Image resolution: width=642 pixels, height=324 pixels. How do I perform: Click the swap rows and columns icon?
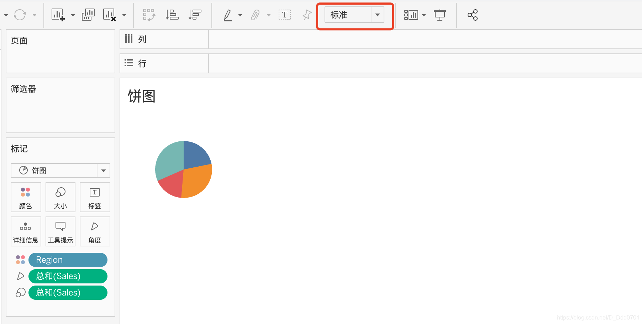pyautogui.click(x=149, y=15)
